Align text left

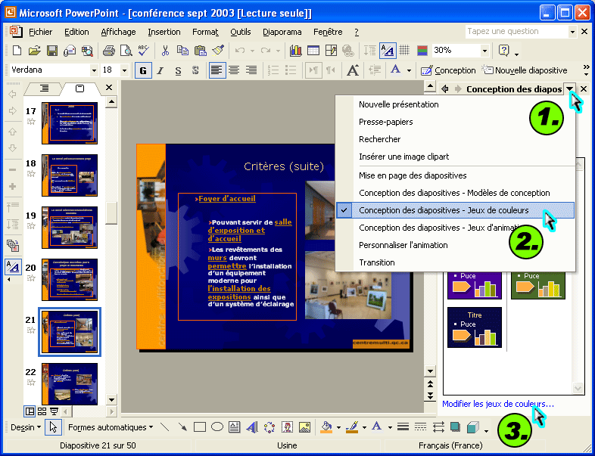click(x=217, y=70)
